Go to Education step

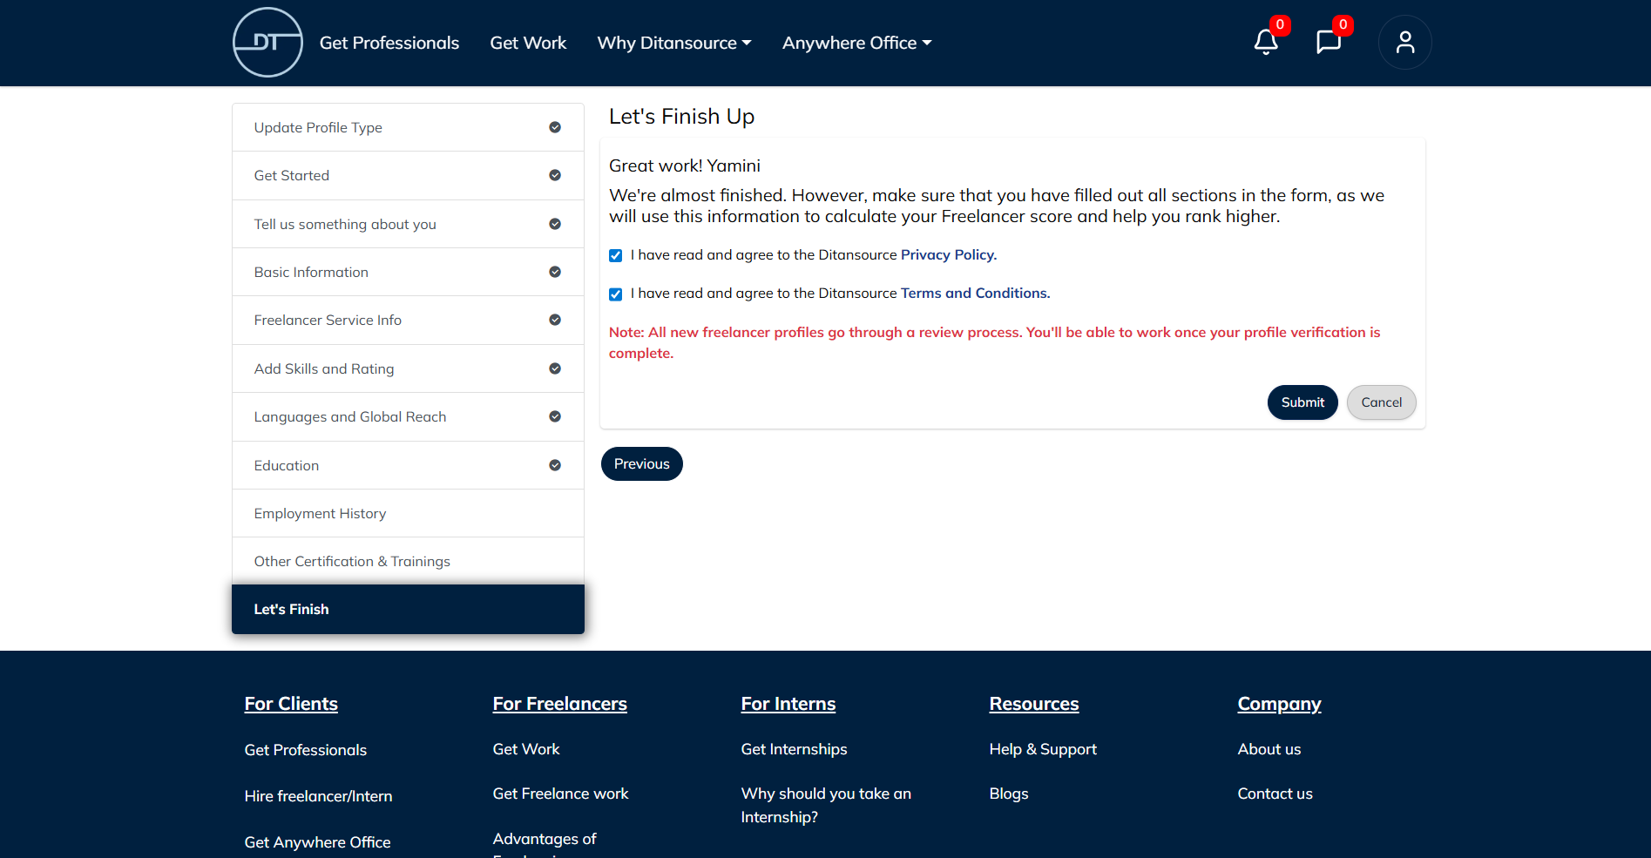pos(408,466)
